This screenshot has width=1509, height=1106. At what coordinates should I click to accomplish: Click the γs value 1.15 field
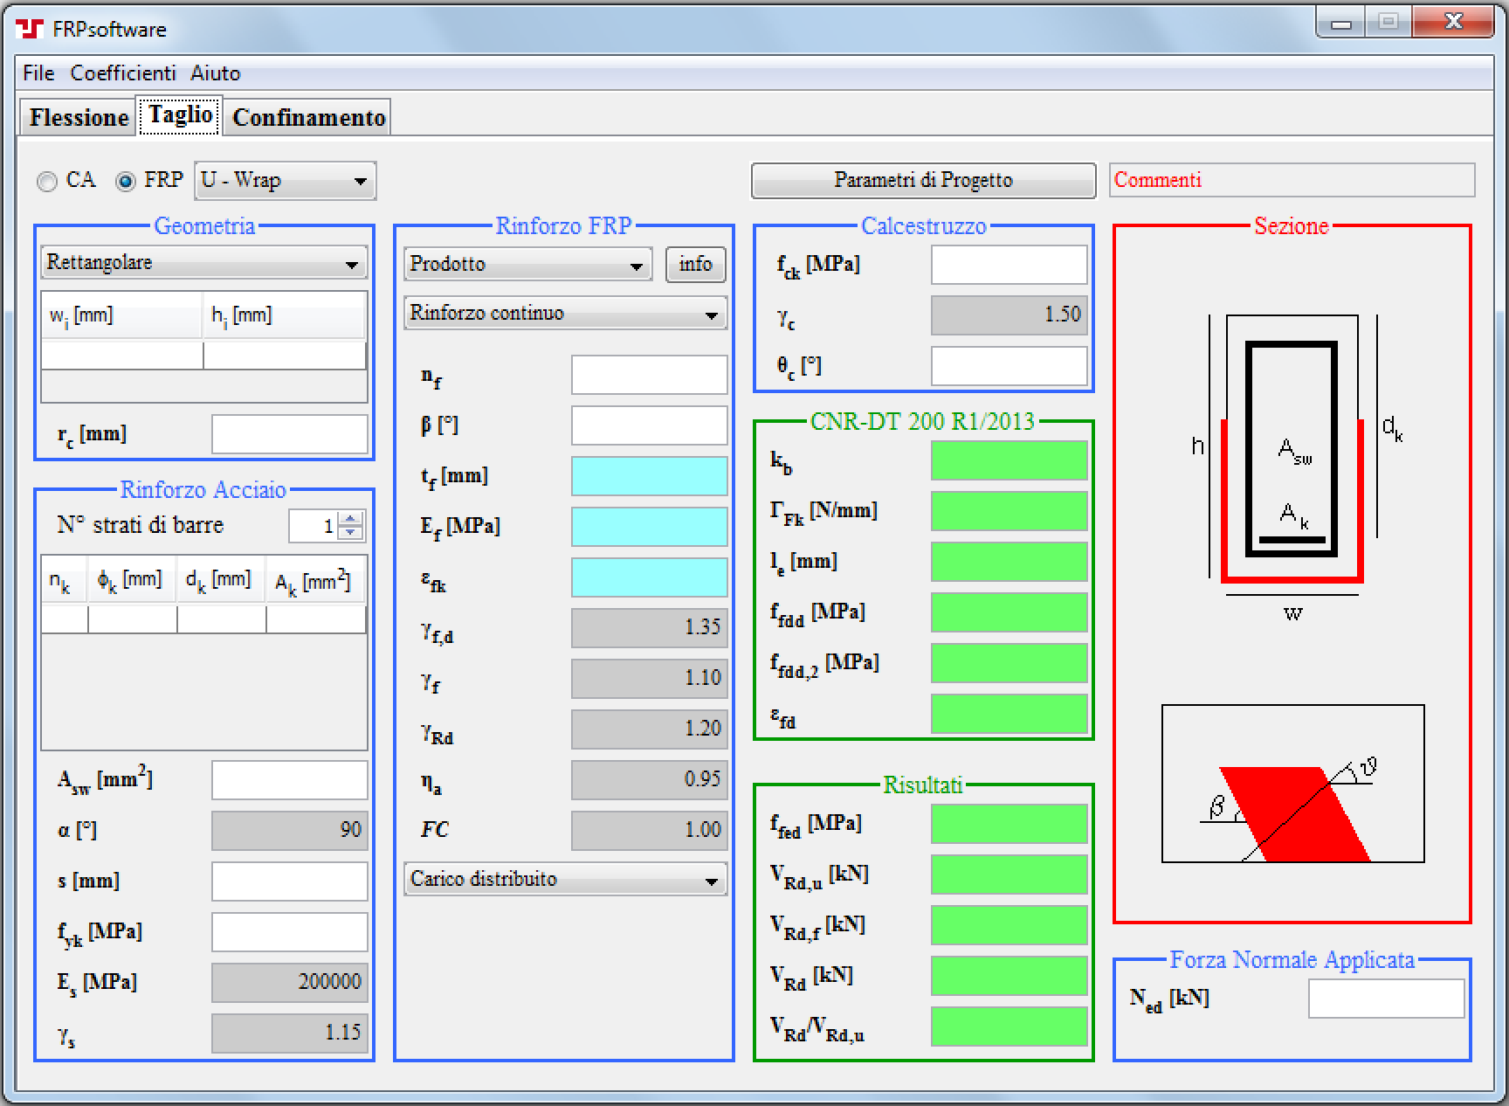pyautogui.click(x=290, y=1033)
